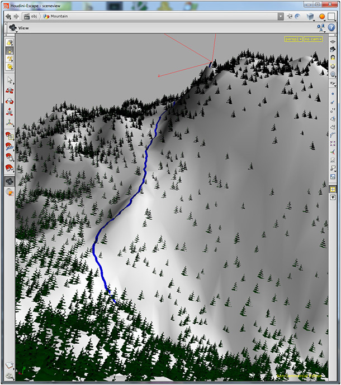The width and height of the screenshot is (341, 385).
Task: Toggle point numbers display
Action: (333, 110)
